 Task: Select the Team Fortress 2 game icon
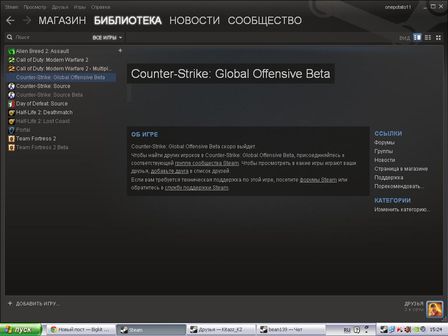(11, 139)
